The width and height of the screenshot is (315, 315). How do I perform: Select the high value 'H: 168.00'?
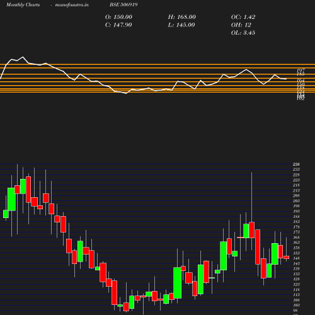click(x=181, y=17)
